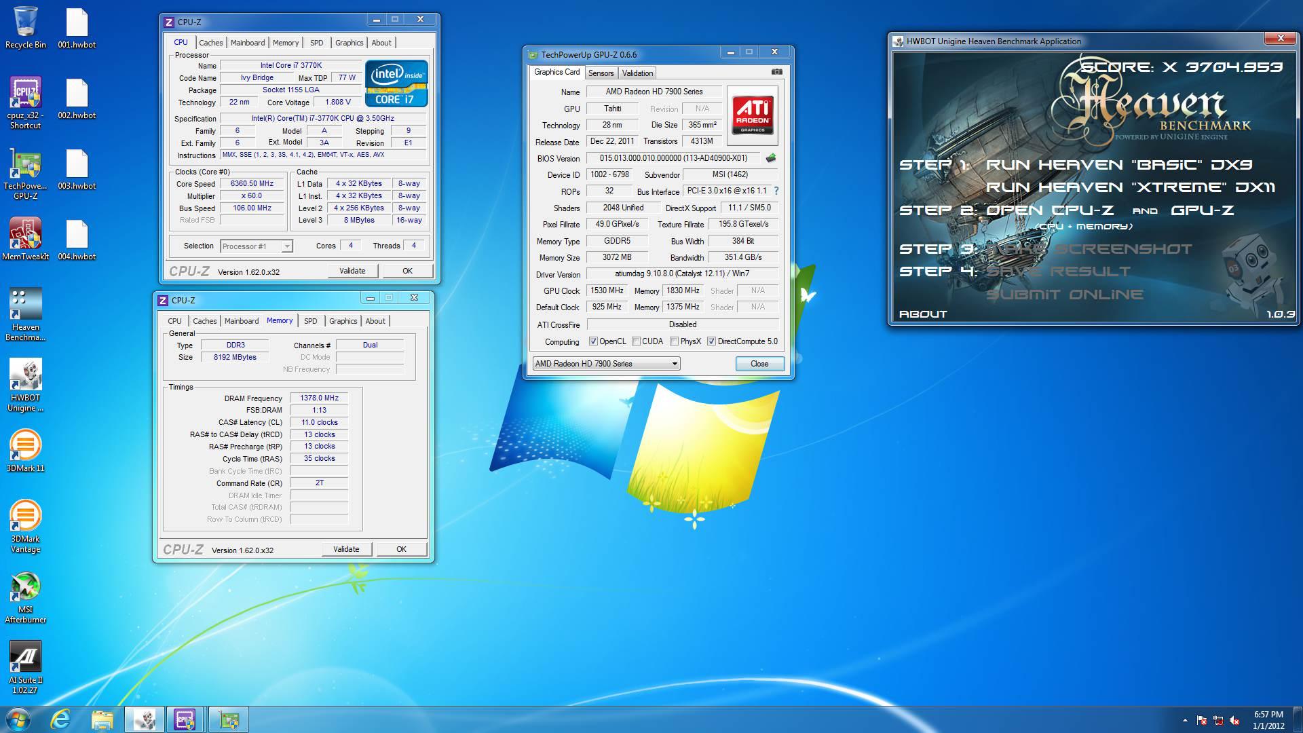Launch the HWBOT Unigine desktop shortcut
The image size is (1303, 733).
[x=25, y=385]
